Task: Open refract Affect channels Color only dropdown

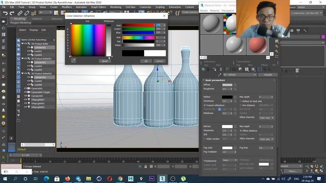Action: pos(266,139)
